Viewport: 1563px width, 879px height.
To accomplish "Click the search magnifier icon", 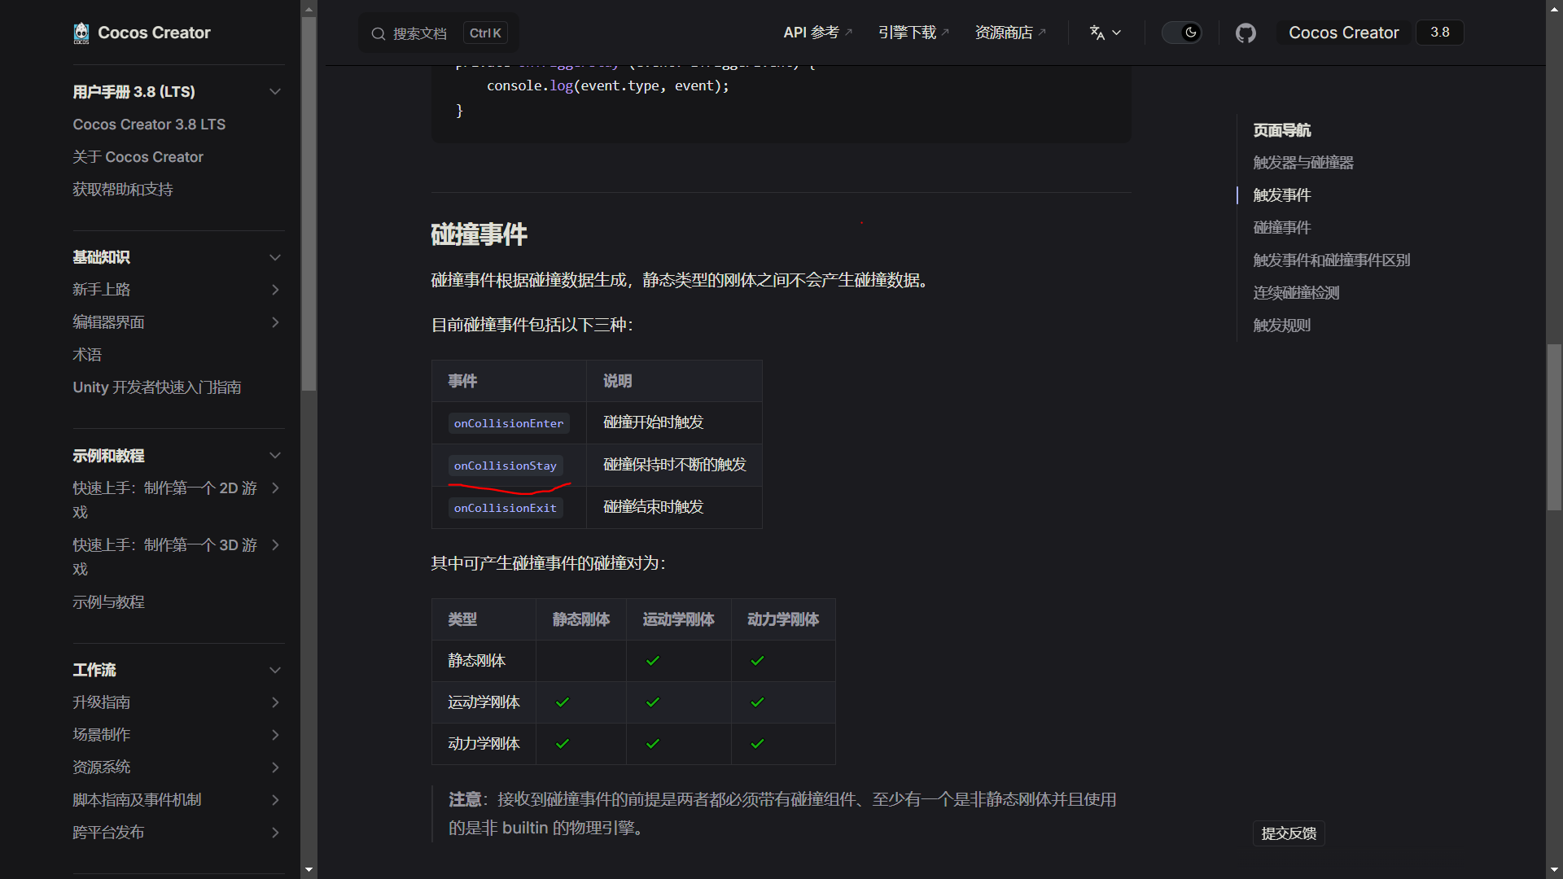I will (x=378, y=33).
